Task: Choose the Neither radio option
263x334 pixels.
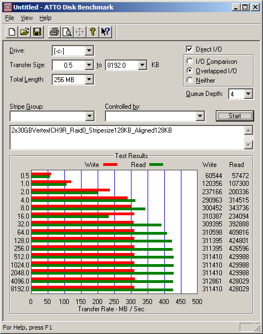Action: point(190,80)
